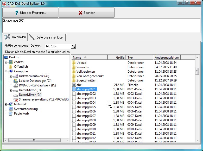Expand the Lokaler Datenträger (C:) node

click(11, 81)
